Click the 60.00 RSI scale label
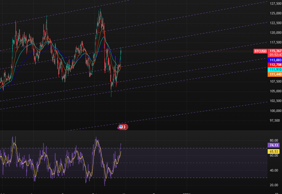Viewport: 282px width, 194px height. [274, 155]
